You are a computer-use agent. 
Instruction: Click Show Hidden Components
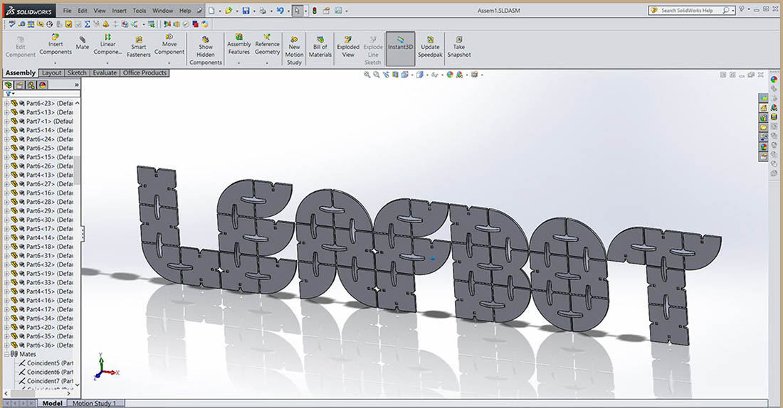click(205, 50)
